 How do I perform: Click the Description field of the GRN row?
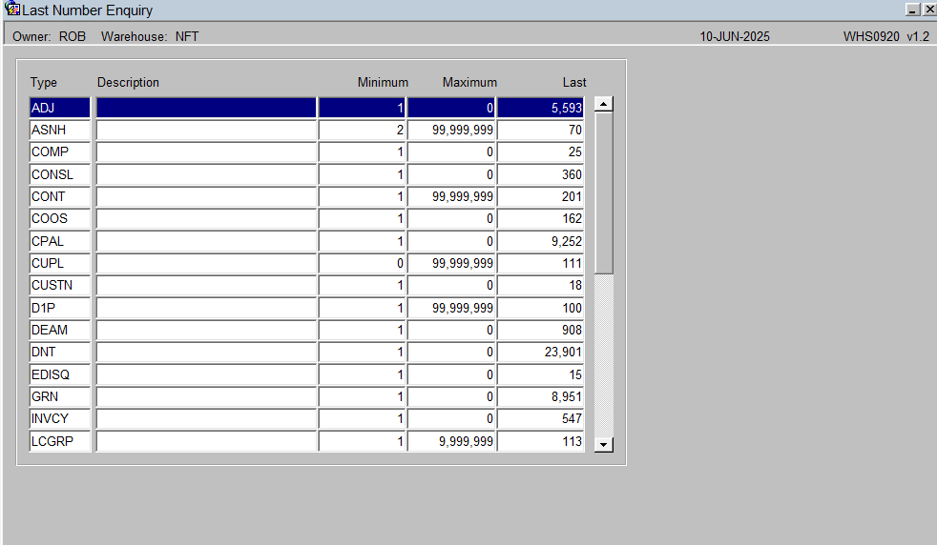point(206,397)
